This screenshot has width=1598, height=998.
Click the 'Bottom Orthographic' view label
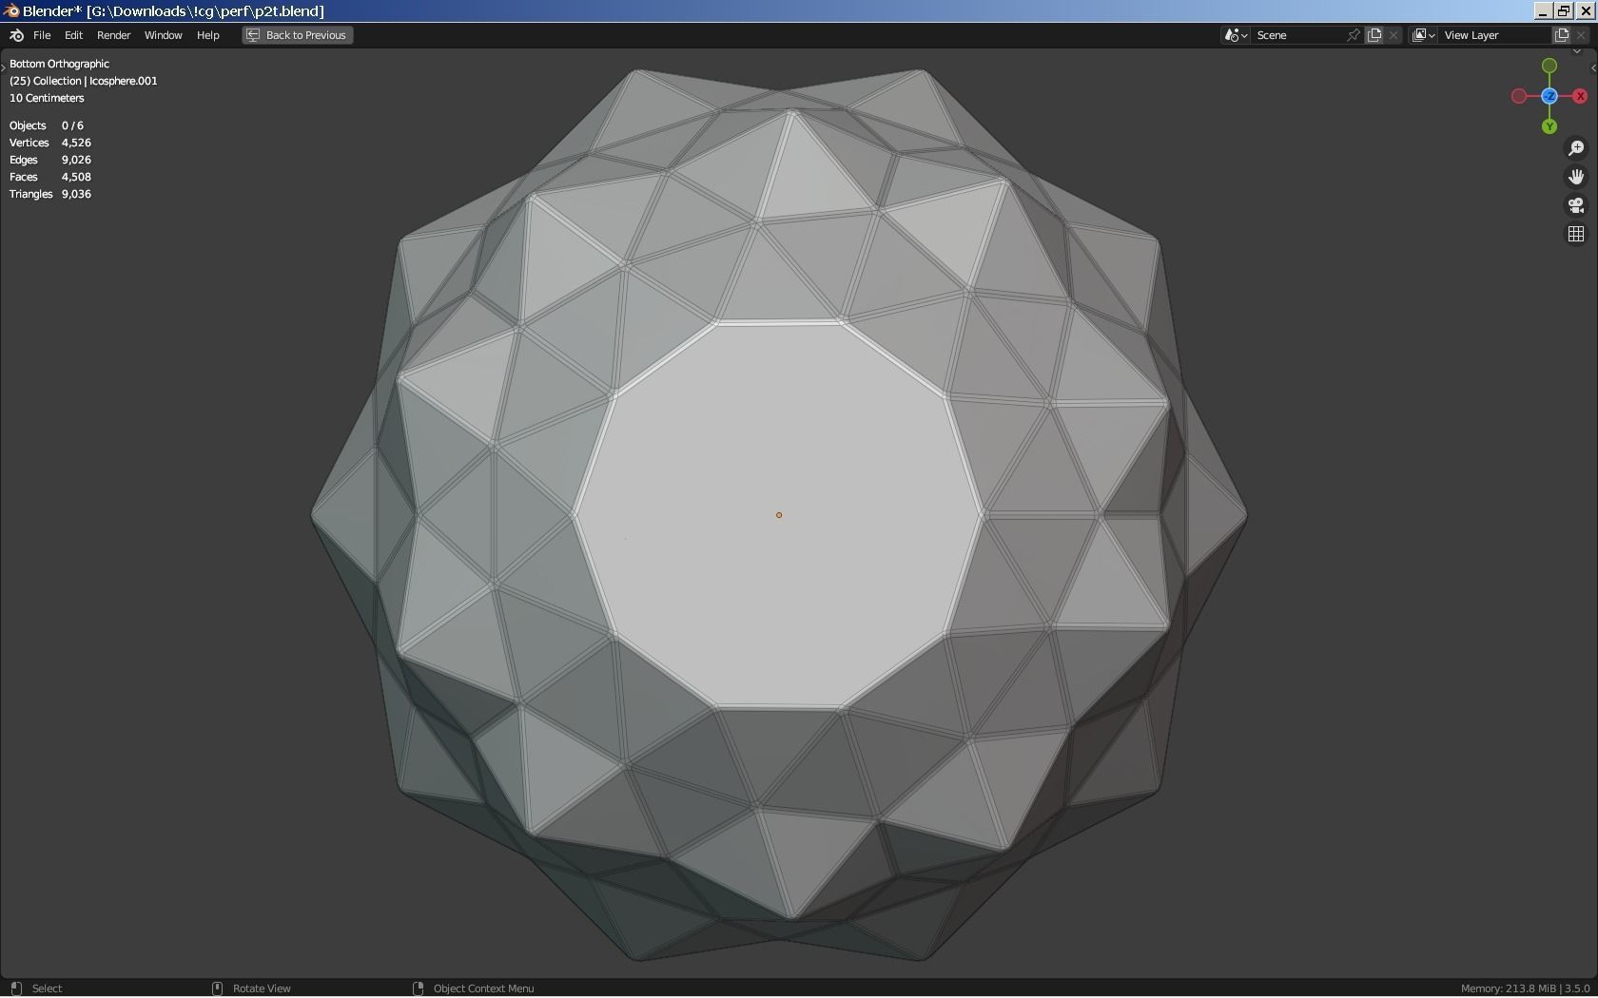click(59, 64)
